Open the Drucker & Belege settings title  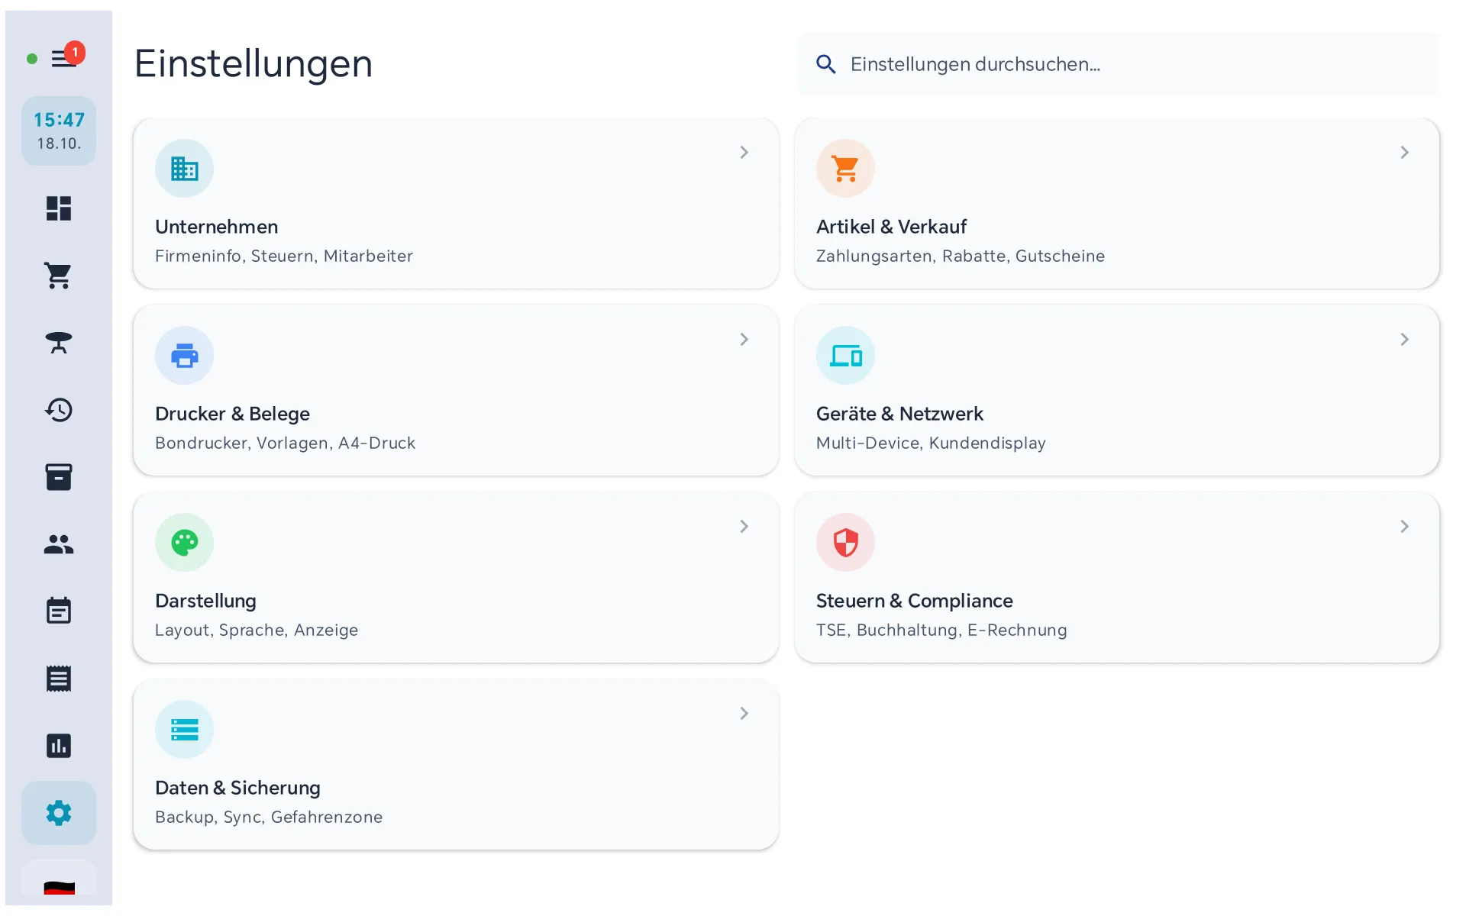tap(232, 414)
